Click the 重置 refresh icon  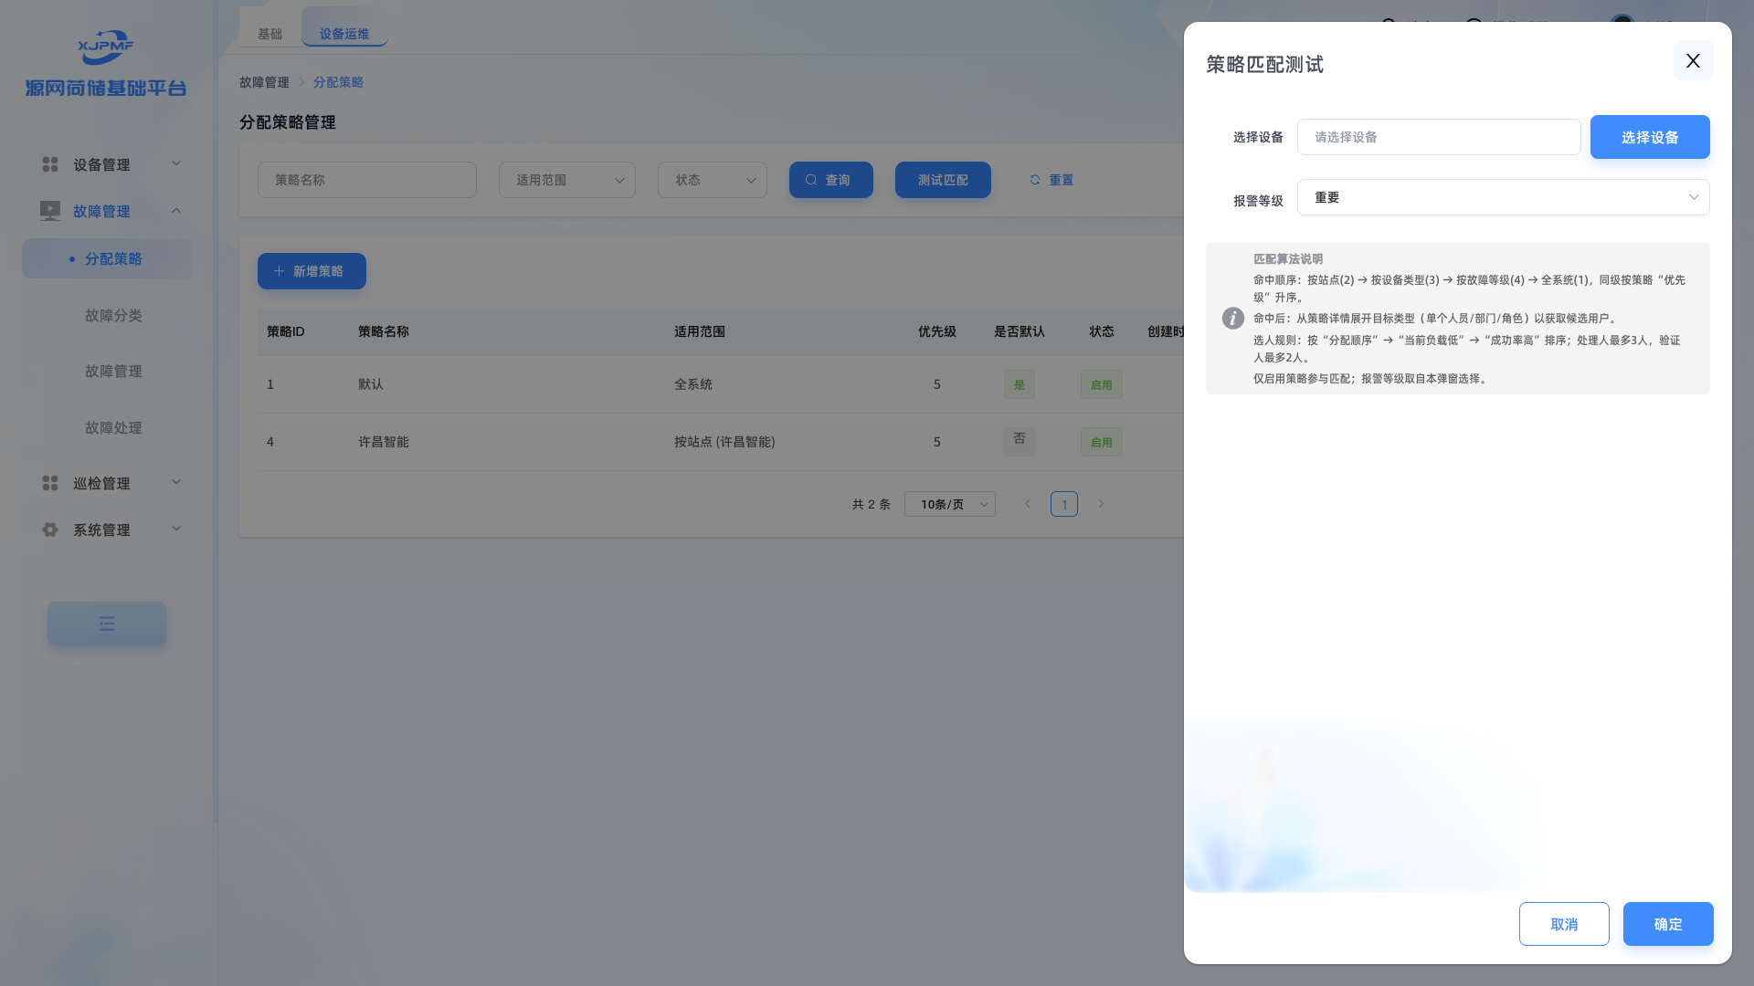[1035, 180]
